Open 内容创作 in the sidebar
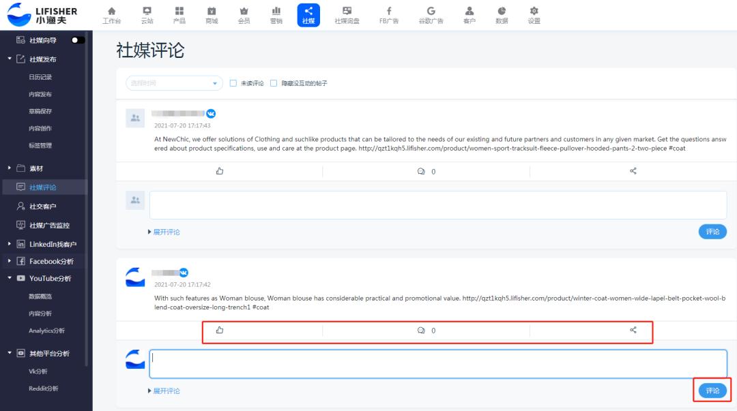The image size is (737, 411). pos(40,128)
